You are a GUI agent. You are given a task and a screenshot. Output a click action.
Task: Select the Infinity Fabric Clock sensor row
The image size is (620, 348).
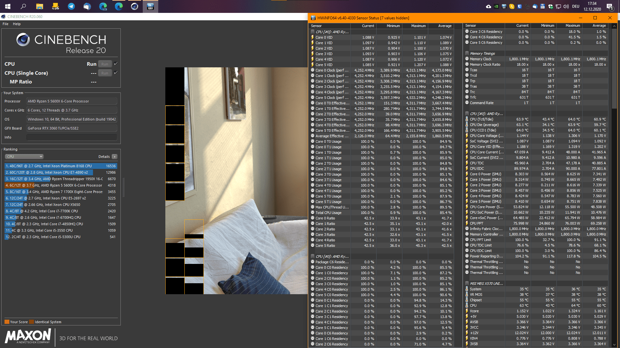[536, 229]
